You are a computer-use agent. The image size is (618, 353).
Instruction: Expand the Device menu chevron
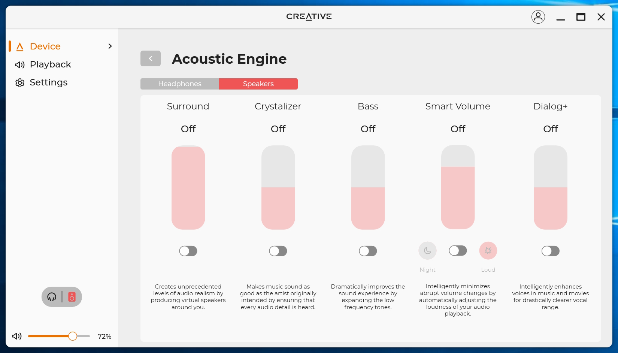[x=110, y=46]
